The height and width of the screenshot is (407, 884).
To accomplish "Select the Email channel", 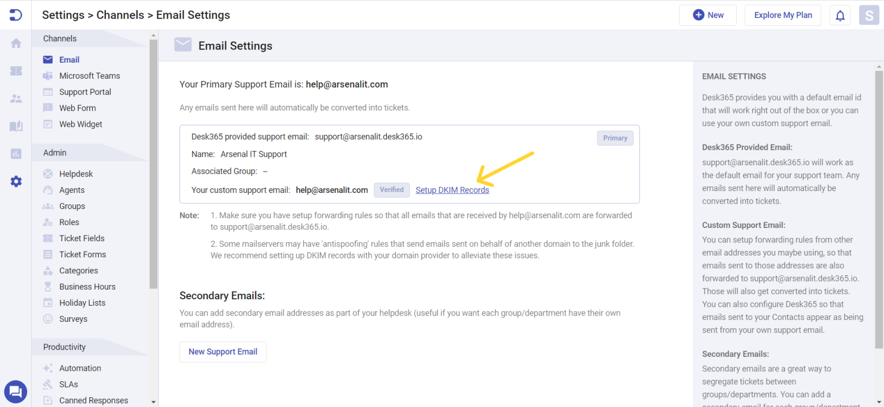I will point(69,59).
